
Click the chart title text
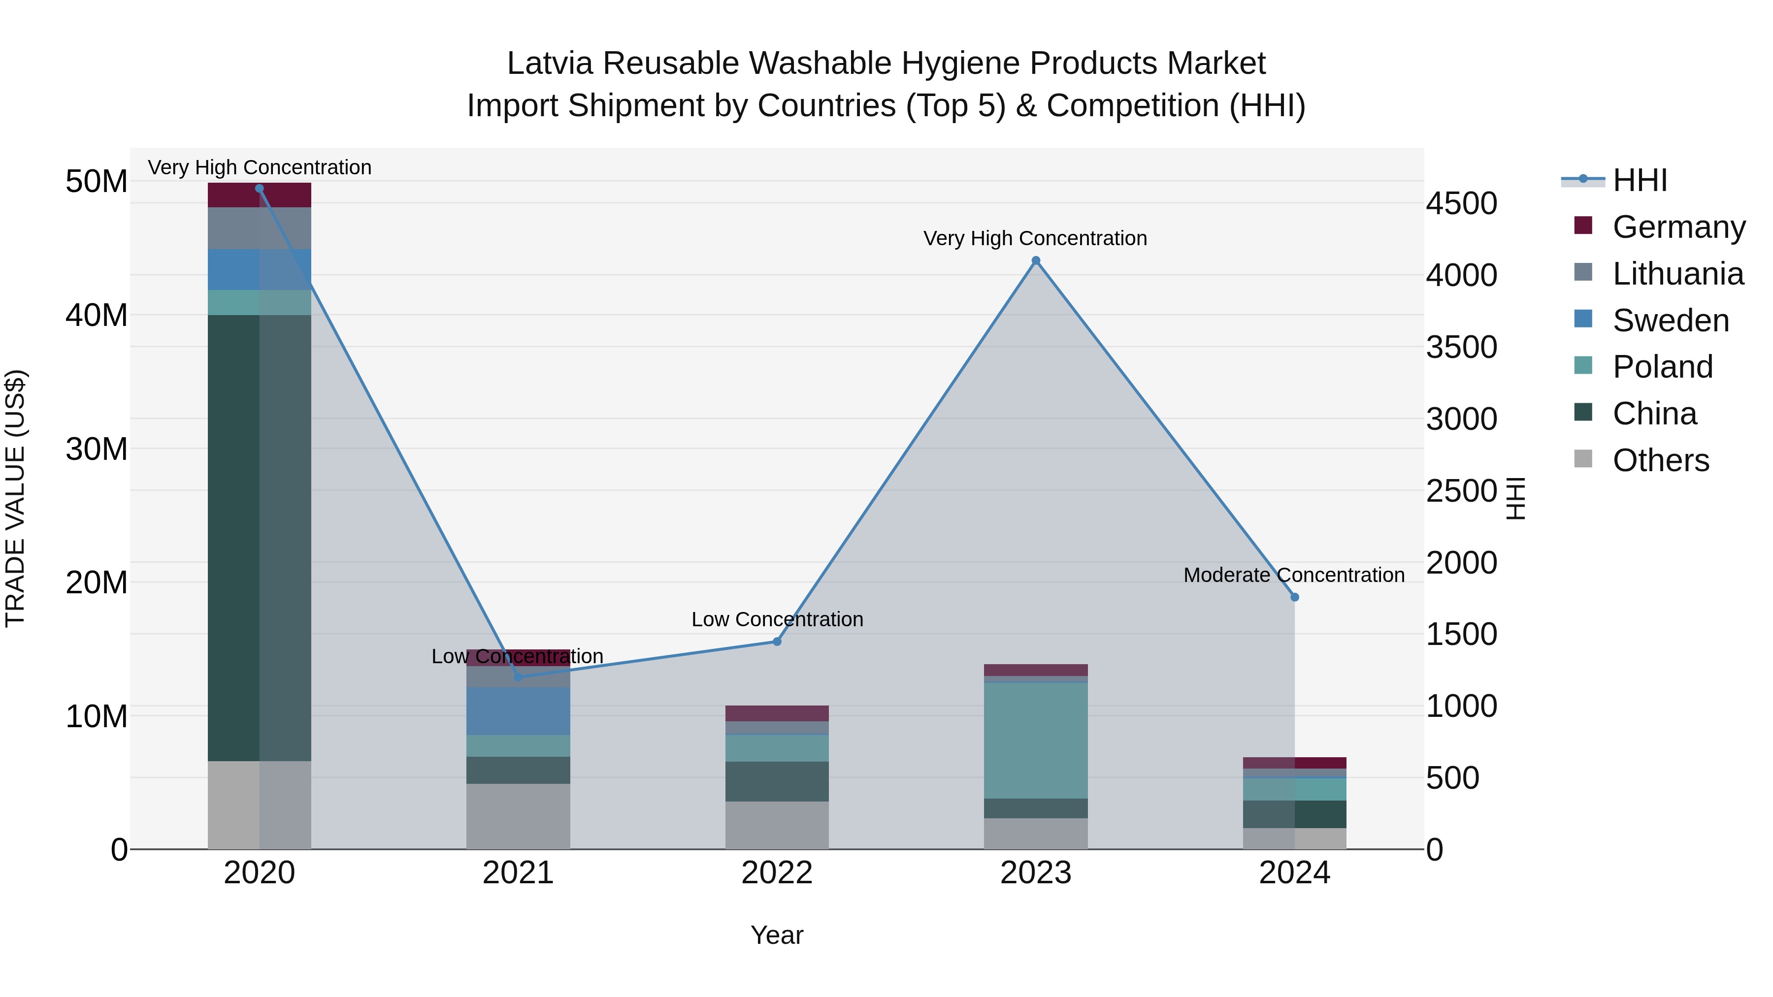tap(886, 84)
